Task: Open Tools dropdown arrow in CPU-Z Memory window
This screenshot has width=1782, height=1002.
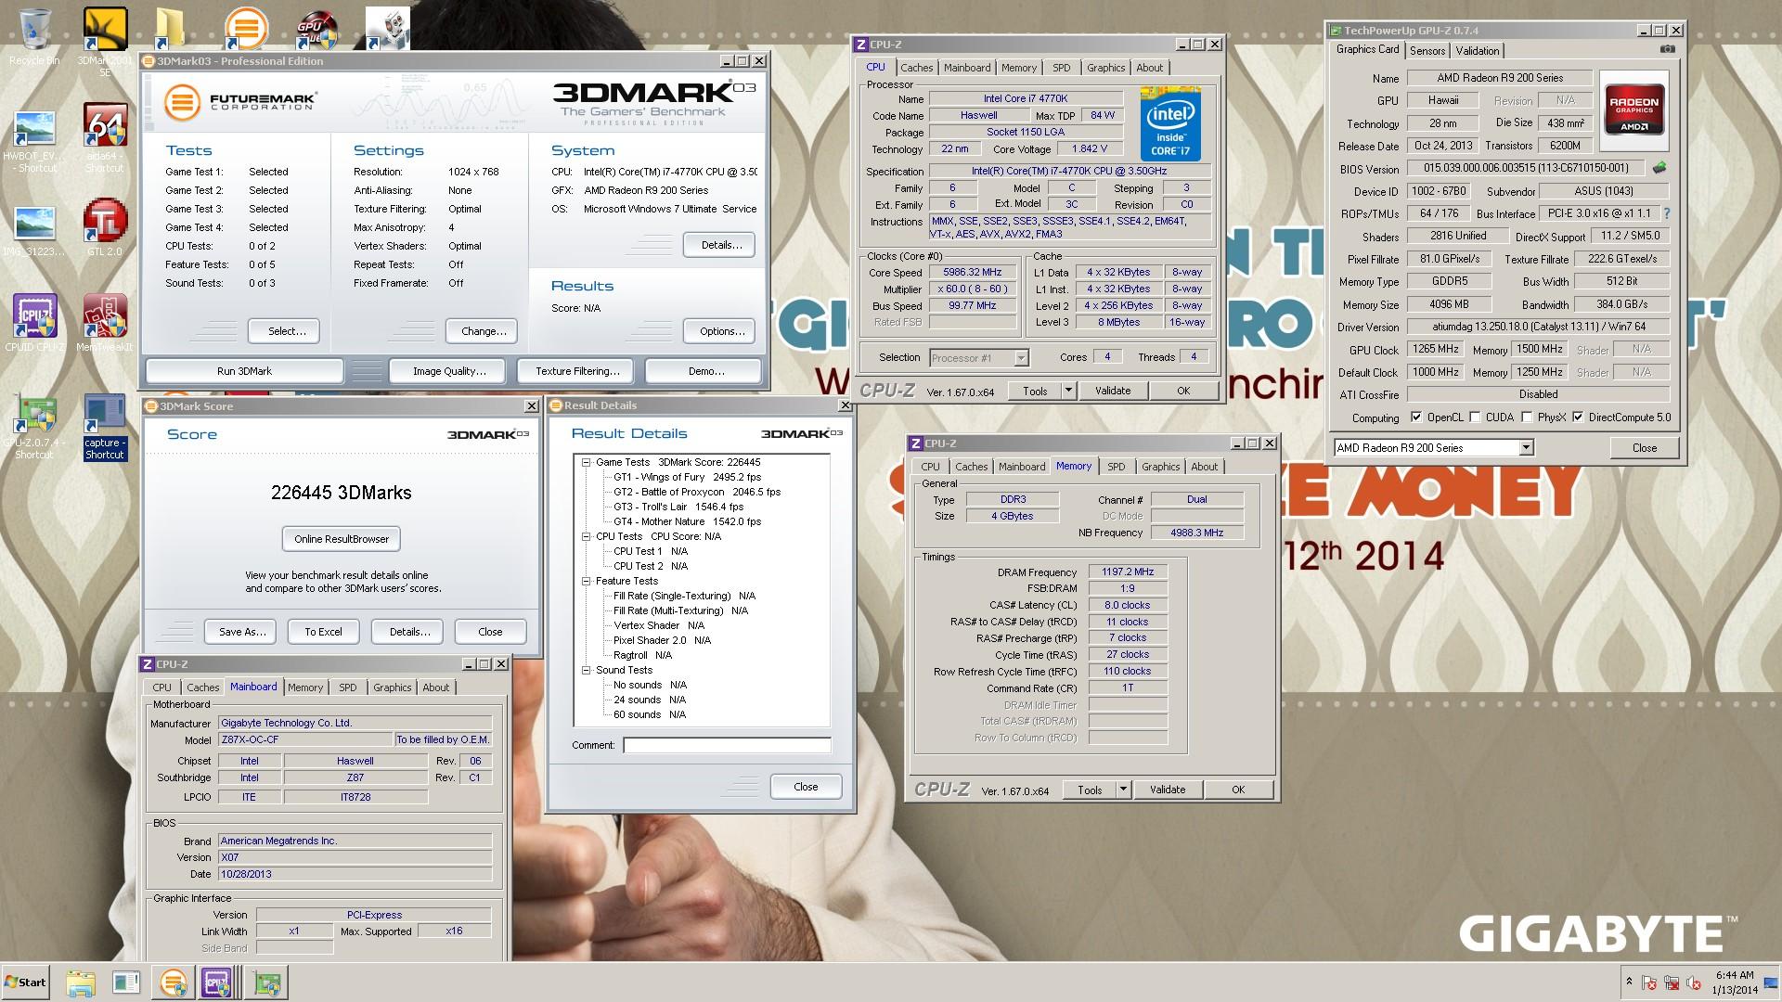Action: 1123,790
